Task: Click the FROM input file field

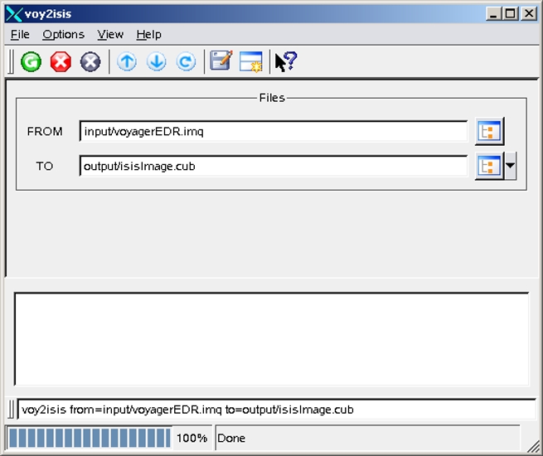Action: (274, 131)
